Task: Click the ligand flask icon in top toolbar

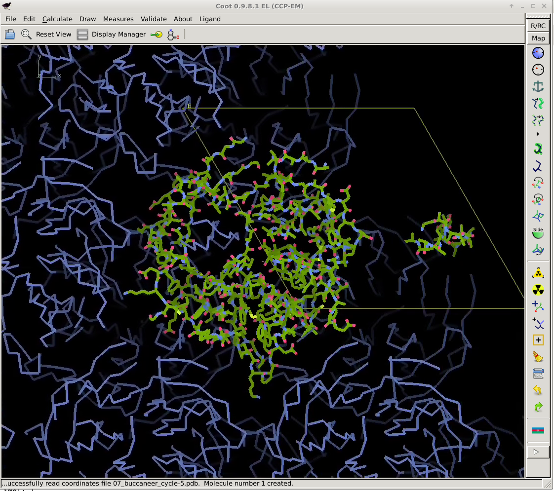Action: tap(173, 34)
